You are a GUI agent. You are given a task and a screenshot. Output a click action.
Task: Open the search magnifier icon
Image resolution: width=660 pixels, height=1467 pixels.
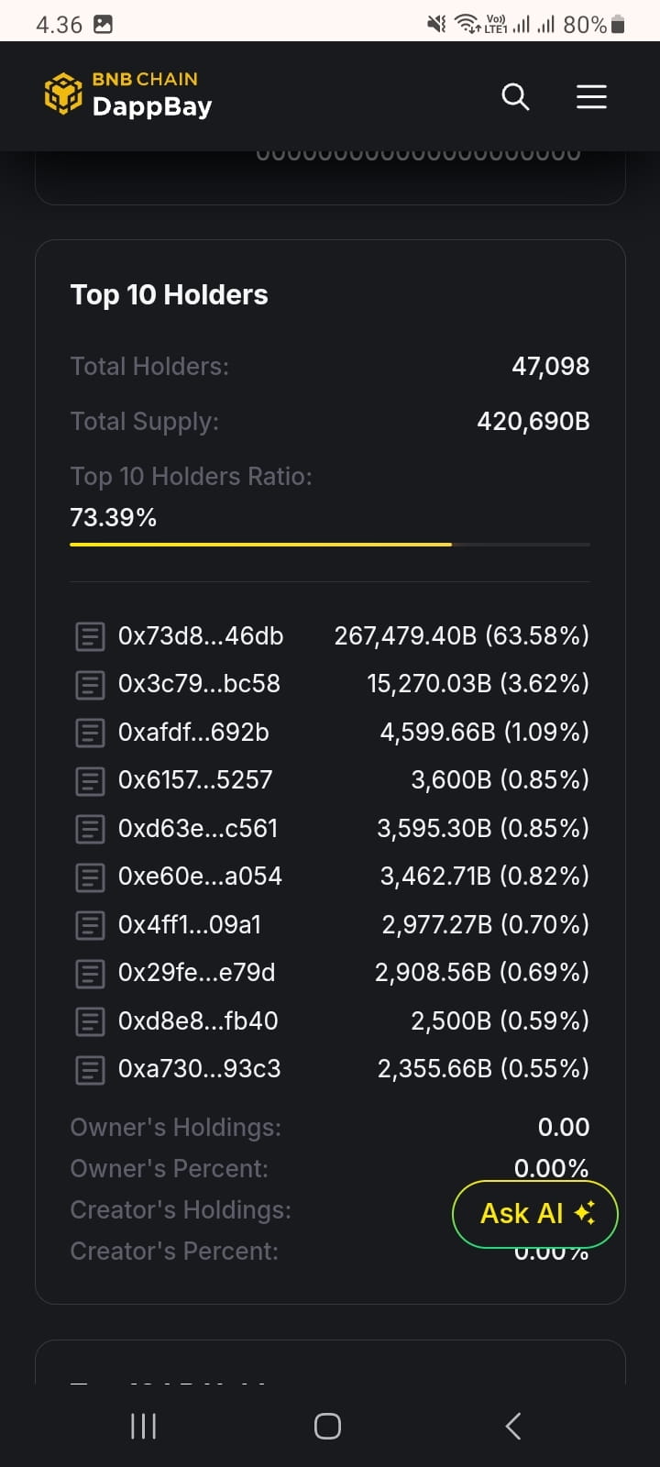coord(515,96)
